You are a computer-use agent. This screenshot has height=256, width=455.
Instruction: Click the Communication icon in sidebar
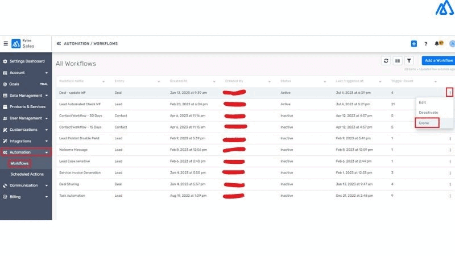point(5,185)
